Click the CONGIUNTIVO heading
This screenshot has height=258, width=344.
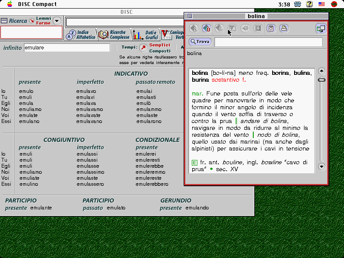point(64,140)
